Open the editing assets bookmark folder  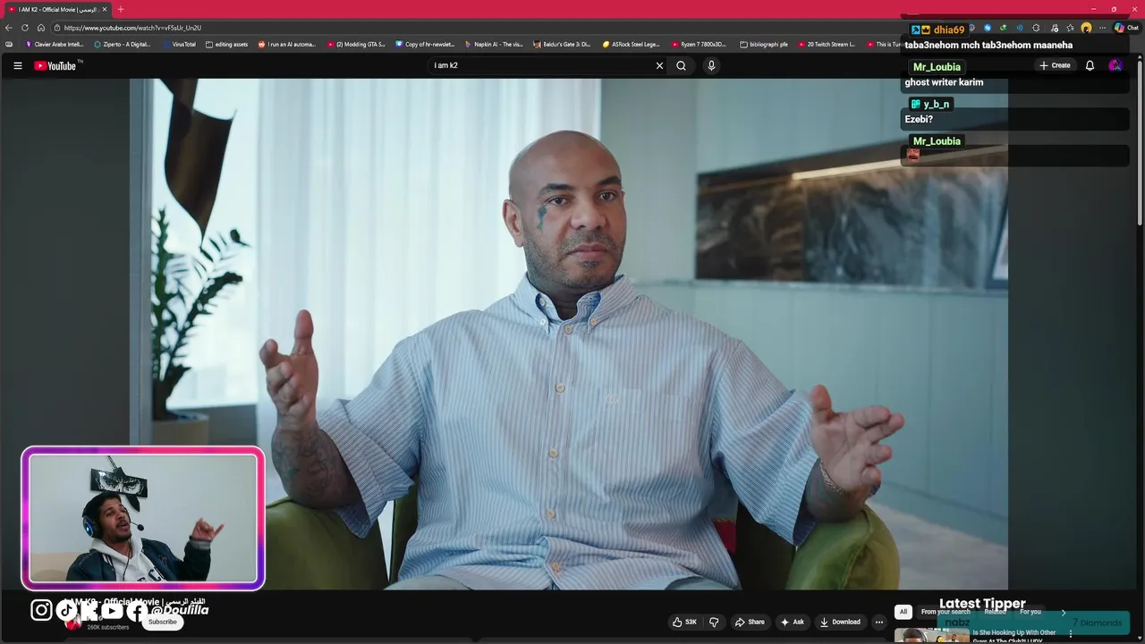tap(226, 44)
